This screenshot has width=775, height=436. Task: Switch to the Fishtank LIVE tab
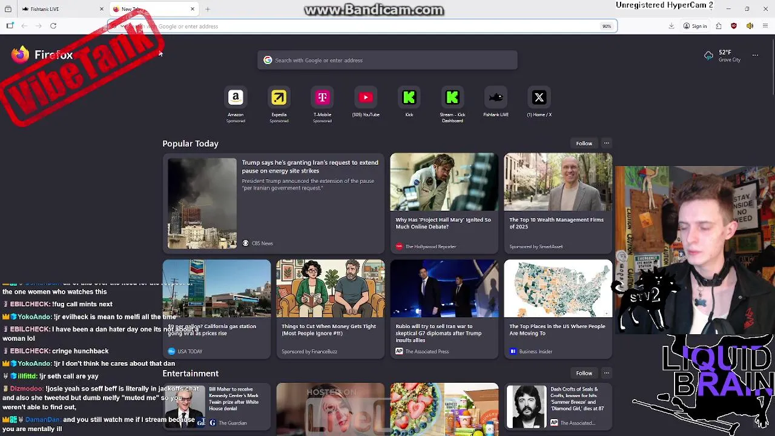coord(63,9)
